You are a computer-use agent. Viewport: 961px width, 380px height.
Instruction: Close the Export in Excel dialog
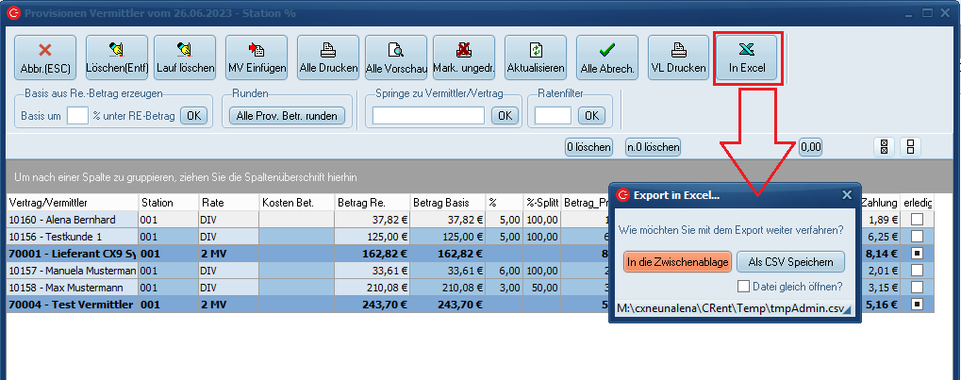coord(846,195)
